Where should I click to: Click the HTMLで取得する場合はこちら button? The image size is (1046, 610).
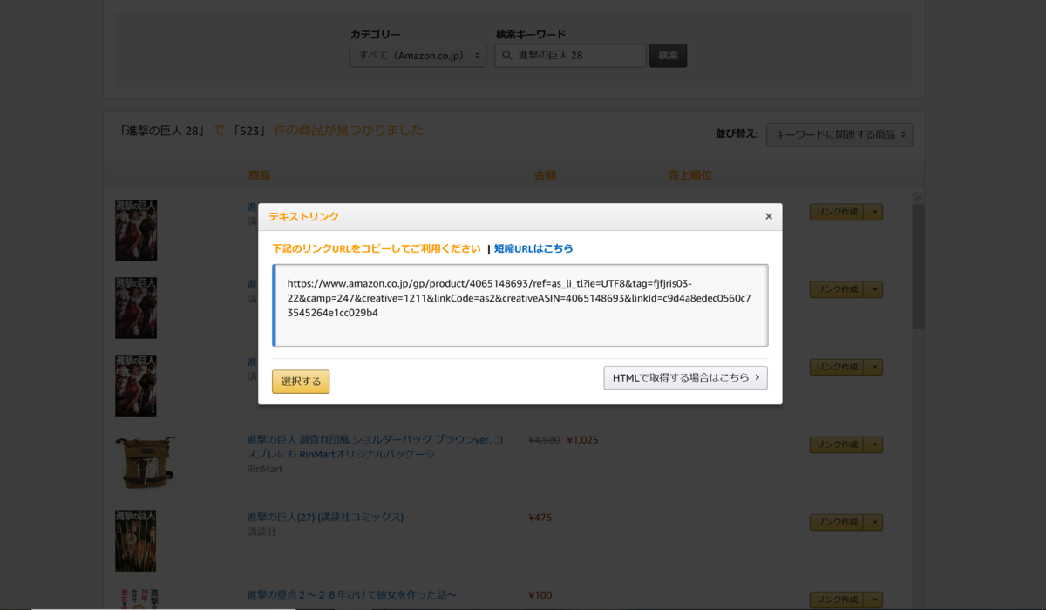coord(685,377)
